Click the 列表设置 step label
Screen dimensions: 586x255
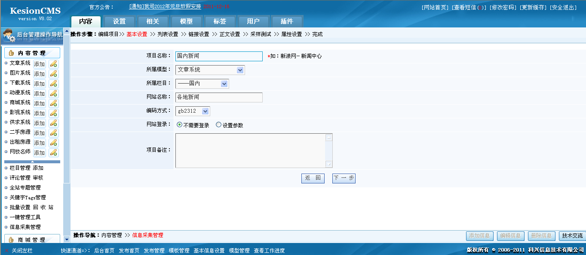[168, 34]
